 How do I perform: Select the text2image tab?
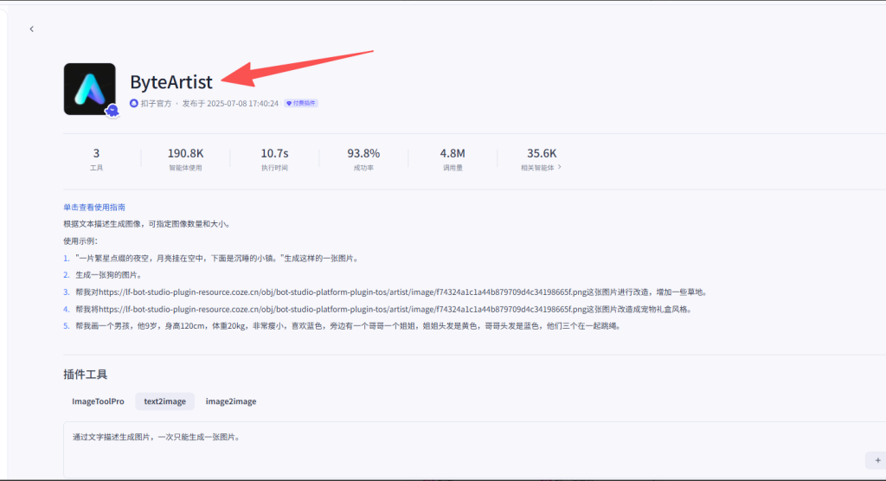click(x=164, y=401)
